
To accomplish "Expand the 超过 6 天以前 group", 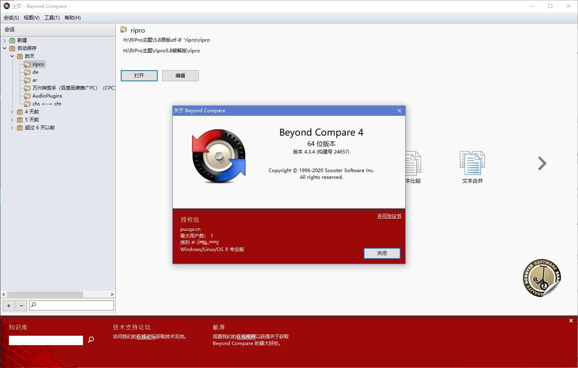I will (12, 127).
